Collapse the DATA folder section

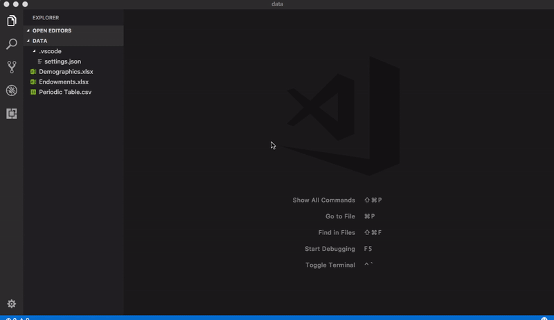73,41
